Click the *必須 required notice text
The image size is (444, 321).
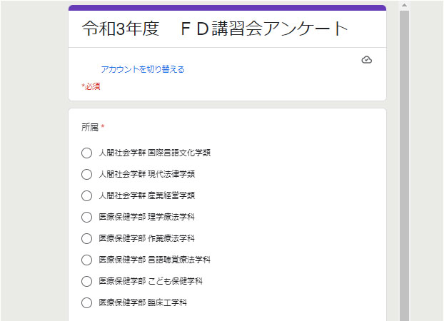(x=91, y=86)
